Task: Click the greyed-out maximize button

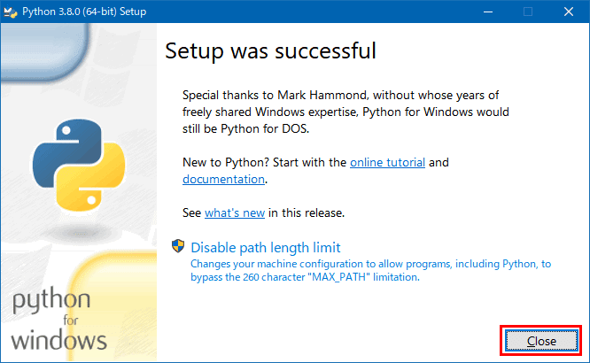Action: click(x=528, y=12)
